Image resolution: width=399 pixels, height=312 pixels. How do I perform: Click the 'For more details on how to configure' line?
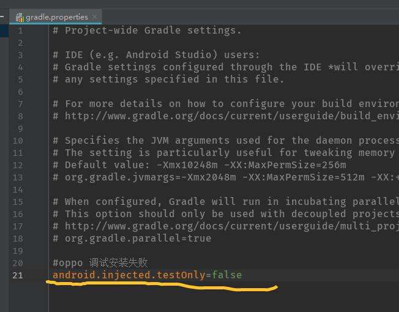[226, 104]
